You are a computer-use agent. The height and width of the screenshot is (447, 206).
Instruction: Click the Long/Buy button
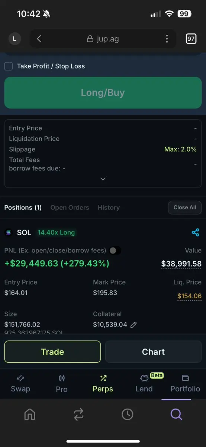pyautogui.click(x=103, y=93)
